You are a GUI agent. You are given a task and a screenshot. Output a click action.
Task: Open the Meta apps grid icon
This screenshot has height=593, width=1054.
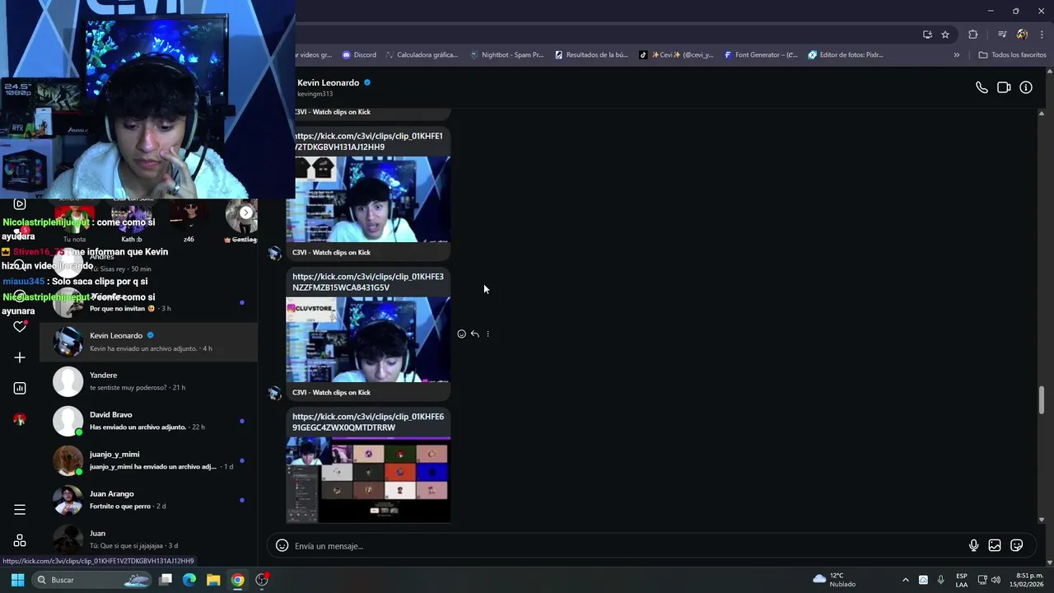pyautogui.click(x=20, y=540)
